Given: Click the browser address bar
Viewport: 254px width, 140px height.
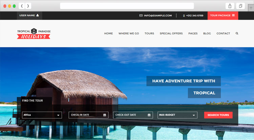Looking at the screenshot, I should pyautogui.click(x=127, y=6).
